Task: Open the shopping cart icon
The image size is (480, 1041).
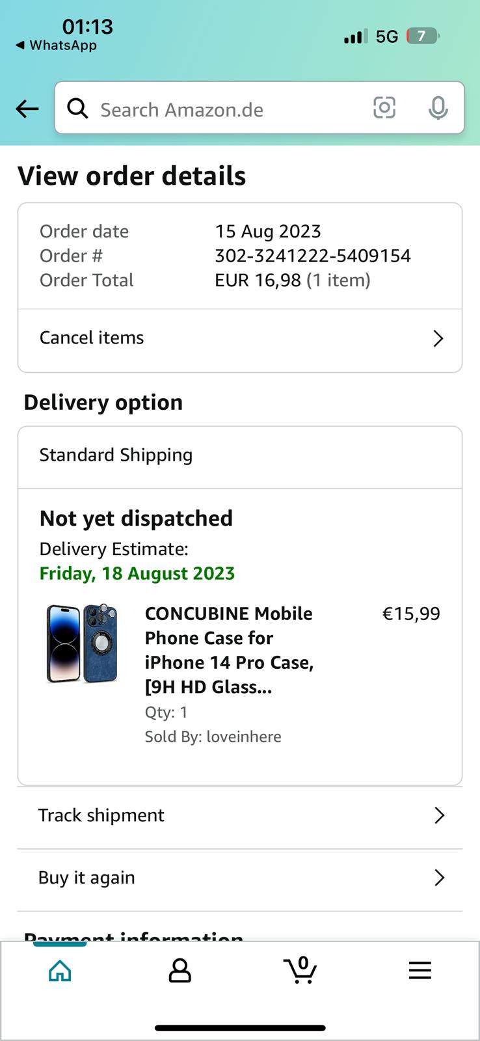Action: (x=300, y=970)
